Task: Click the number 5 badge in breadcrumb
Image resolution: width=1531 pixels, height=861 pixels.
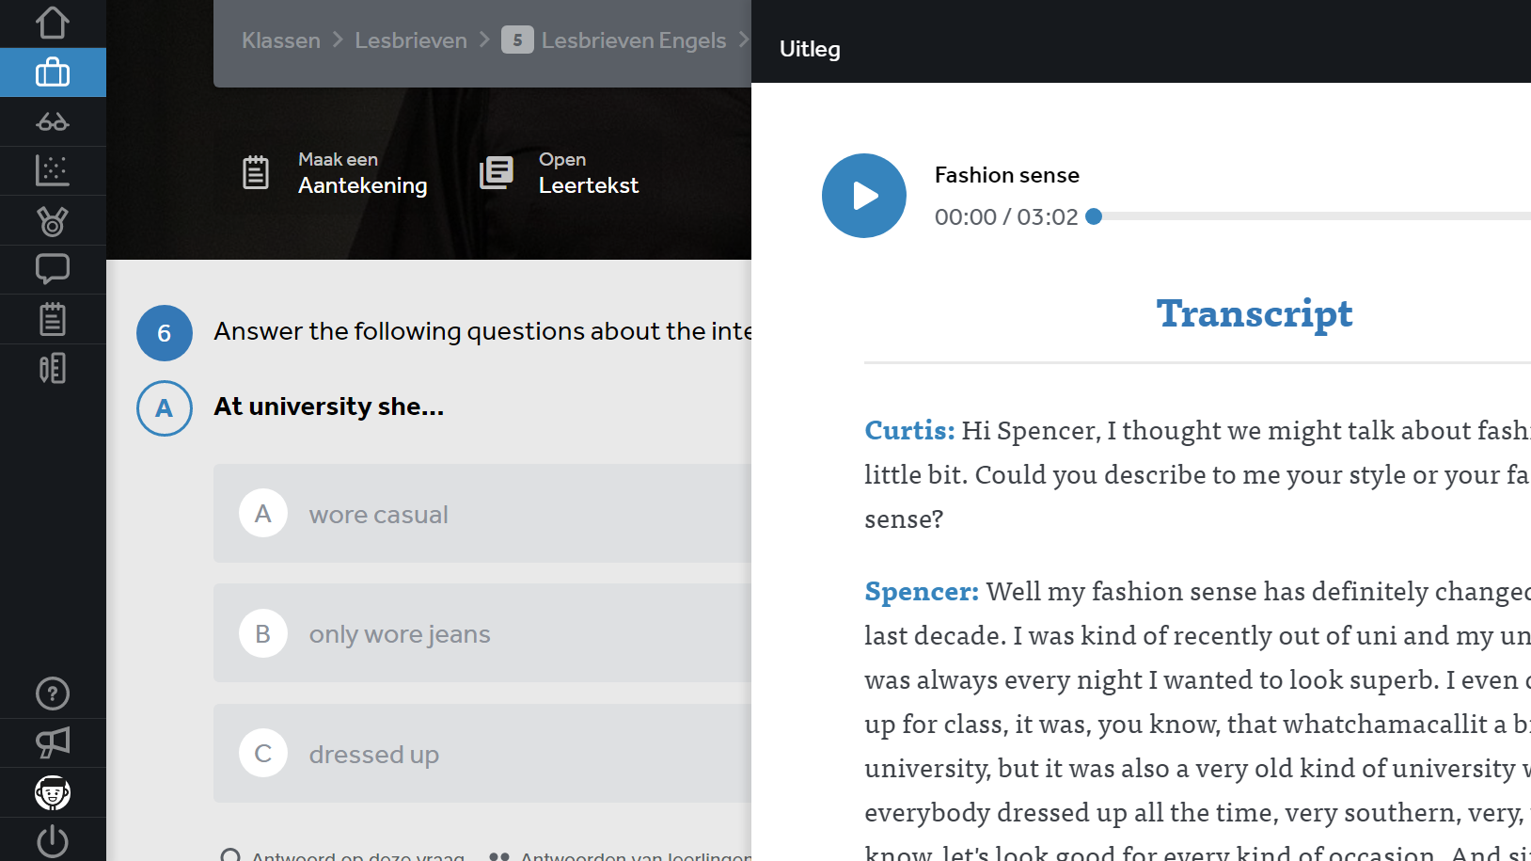Action: 517,40
